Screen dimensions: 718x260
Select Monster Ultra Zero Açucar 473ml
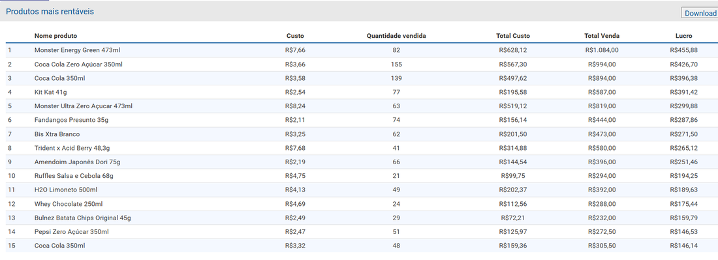84,106
